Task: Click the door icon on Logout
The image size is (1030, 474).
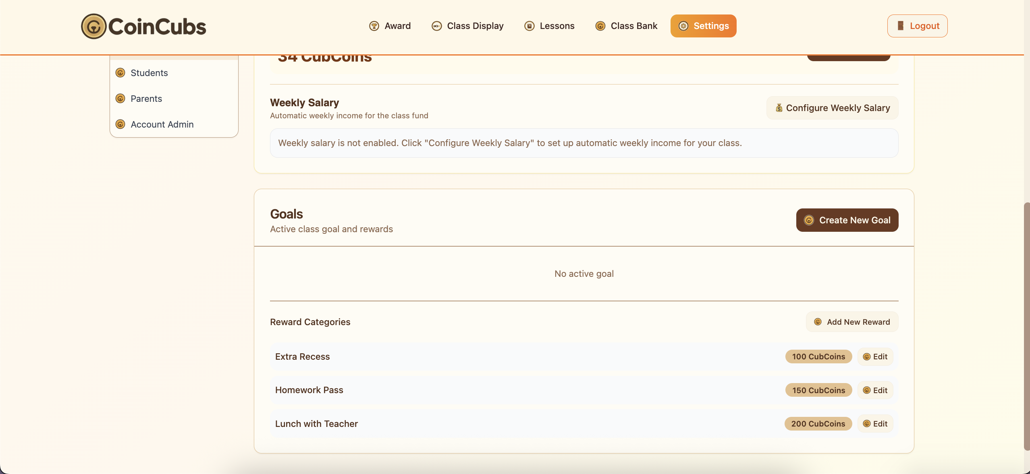Action: pyautogui.click(x=900, y=26)
